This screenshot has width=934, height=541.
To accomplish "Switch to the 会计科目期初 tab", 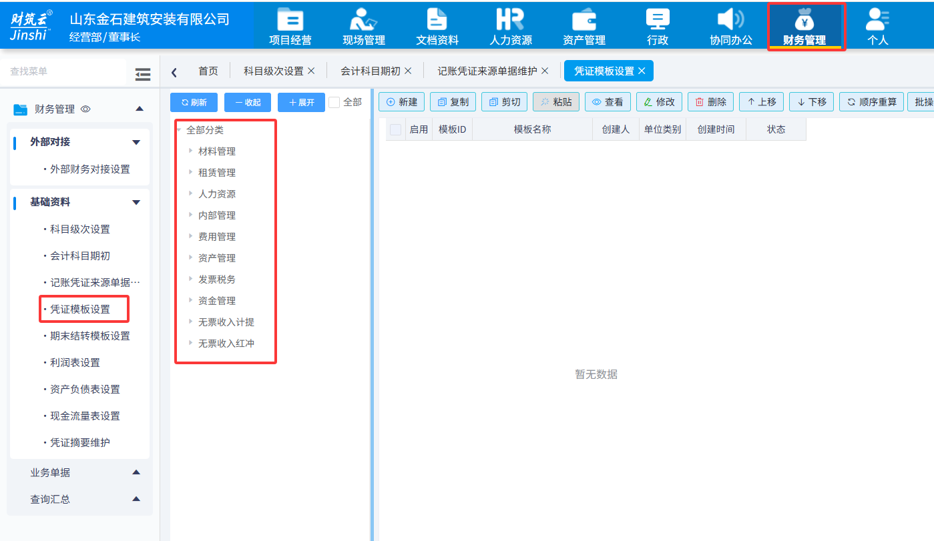I will pos(371,71).
